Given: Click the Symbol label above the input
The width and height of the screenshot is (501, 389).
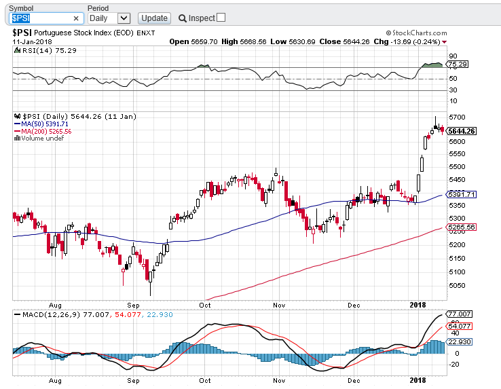Looking at the screenshot, I should click(21, 8).
